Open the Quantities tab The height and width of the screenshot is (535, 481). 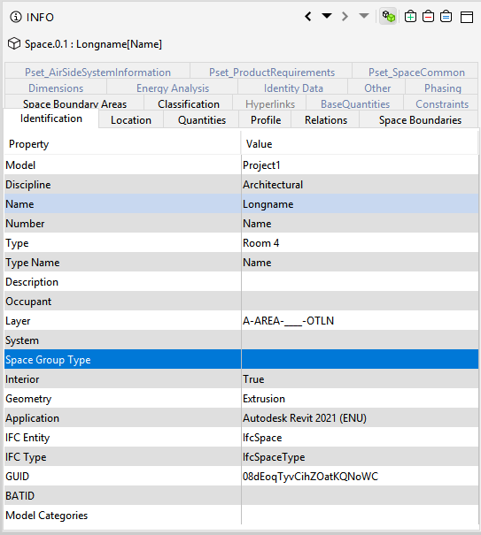coord(202,120)
